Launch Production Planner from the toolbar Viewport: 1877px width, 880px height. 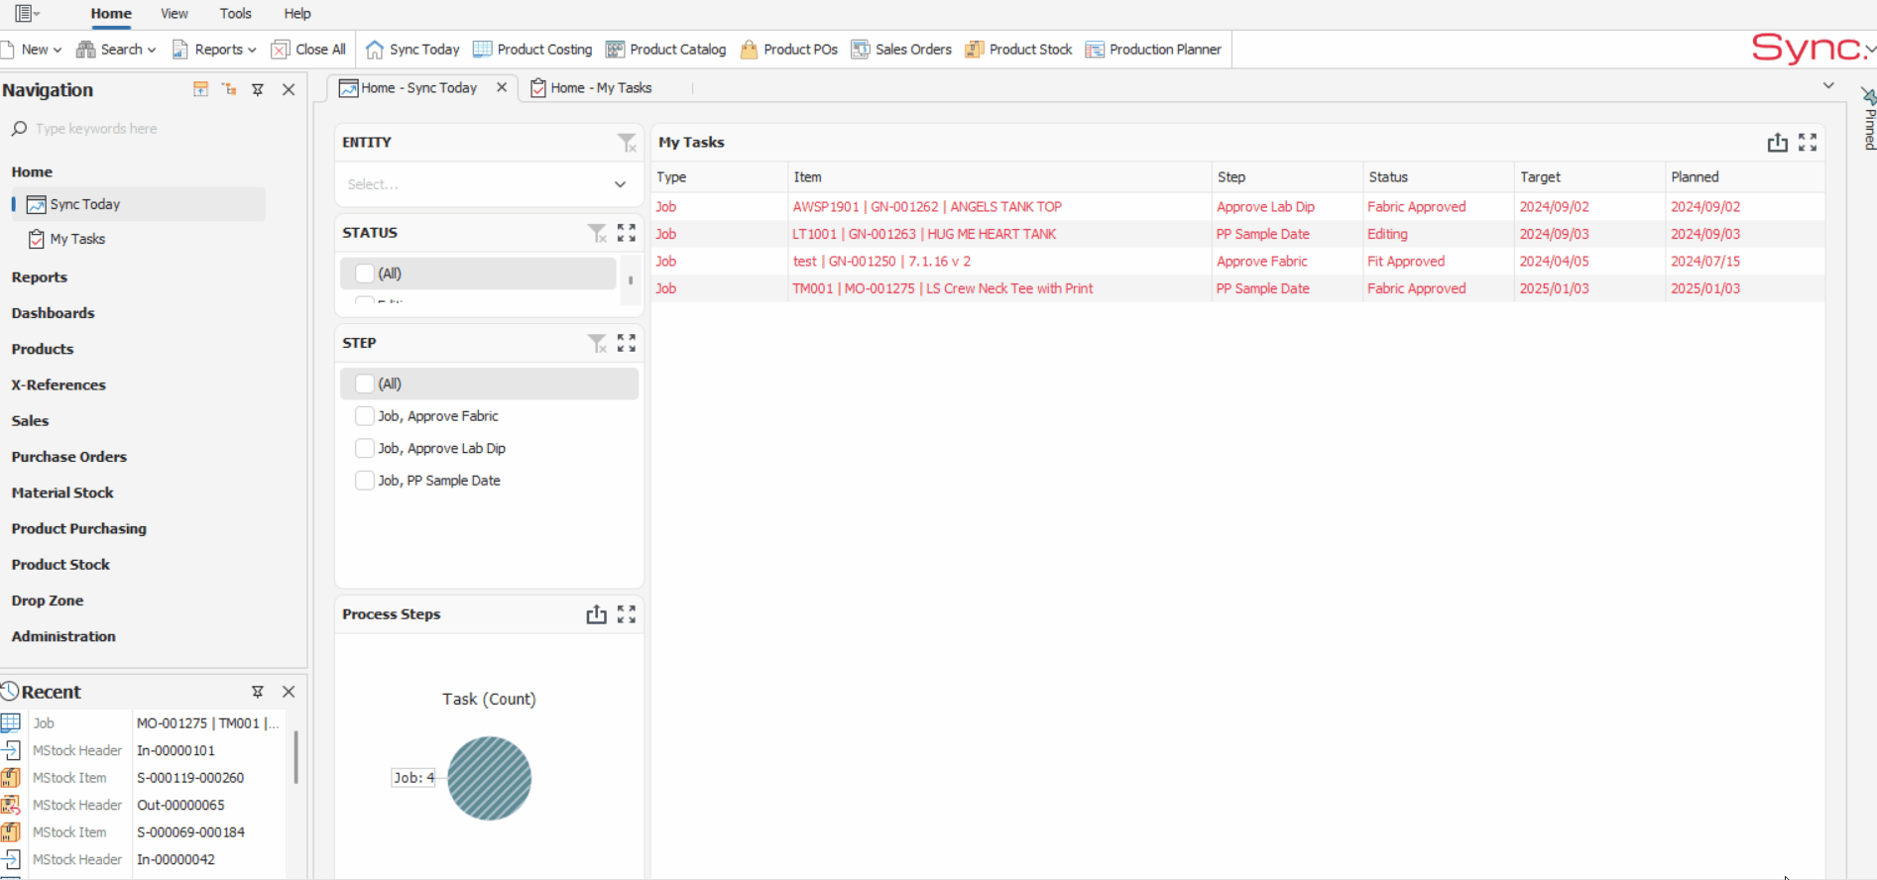coord(1153,50)
